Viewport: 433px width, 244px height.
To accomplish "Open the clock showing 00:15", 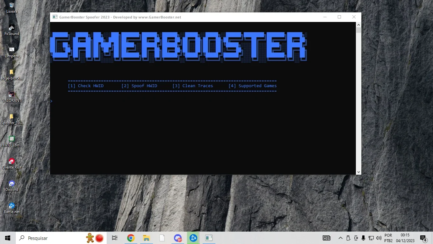I will pos(405,238).
